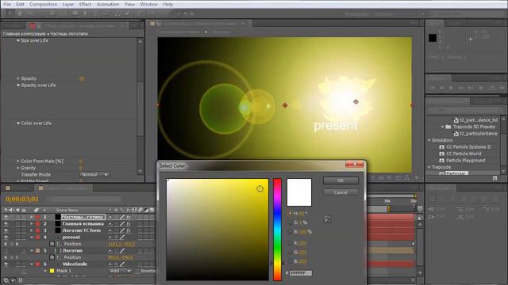
Task: Click the fx switch on layer Главная вспышка
Action: (x=129, y=223)
